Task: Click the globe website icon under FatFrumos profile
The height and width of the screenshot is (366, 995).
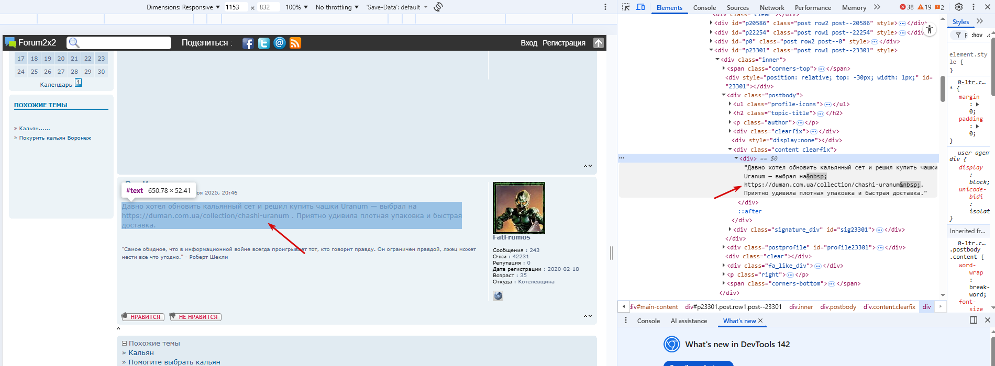Action: 498,296
